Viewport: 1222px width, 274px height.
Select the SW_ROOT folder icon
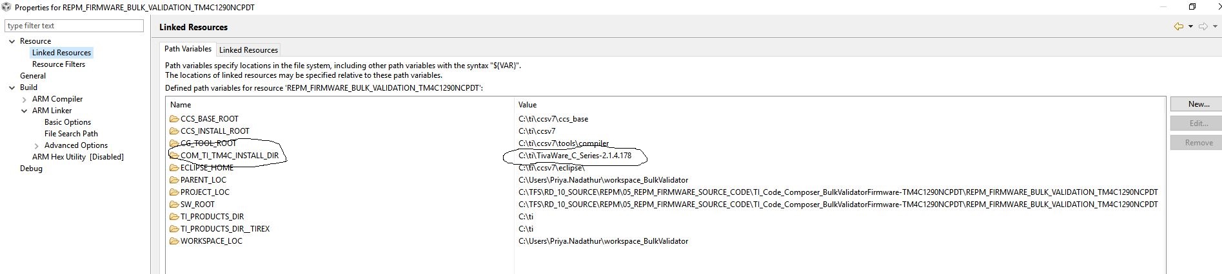[174, 205]
